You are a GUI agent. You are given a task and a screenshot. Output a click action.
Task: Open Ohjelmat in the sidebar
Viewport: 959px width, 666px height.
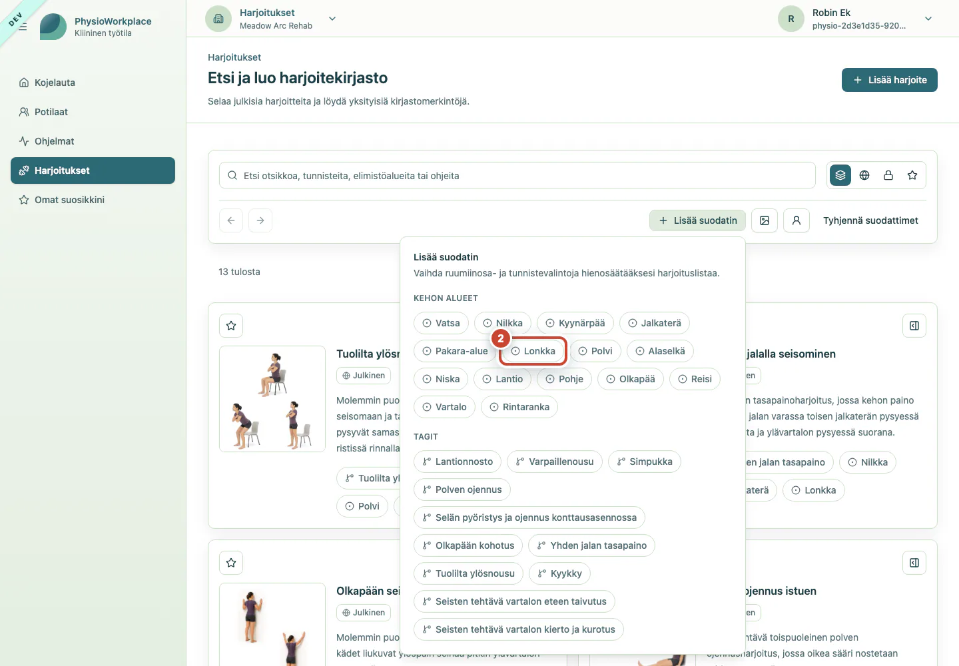click(93, 141)
